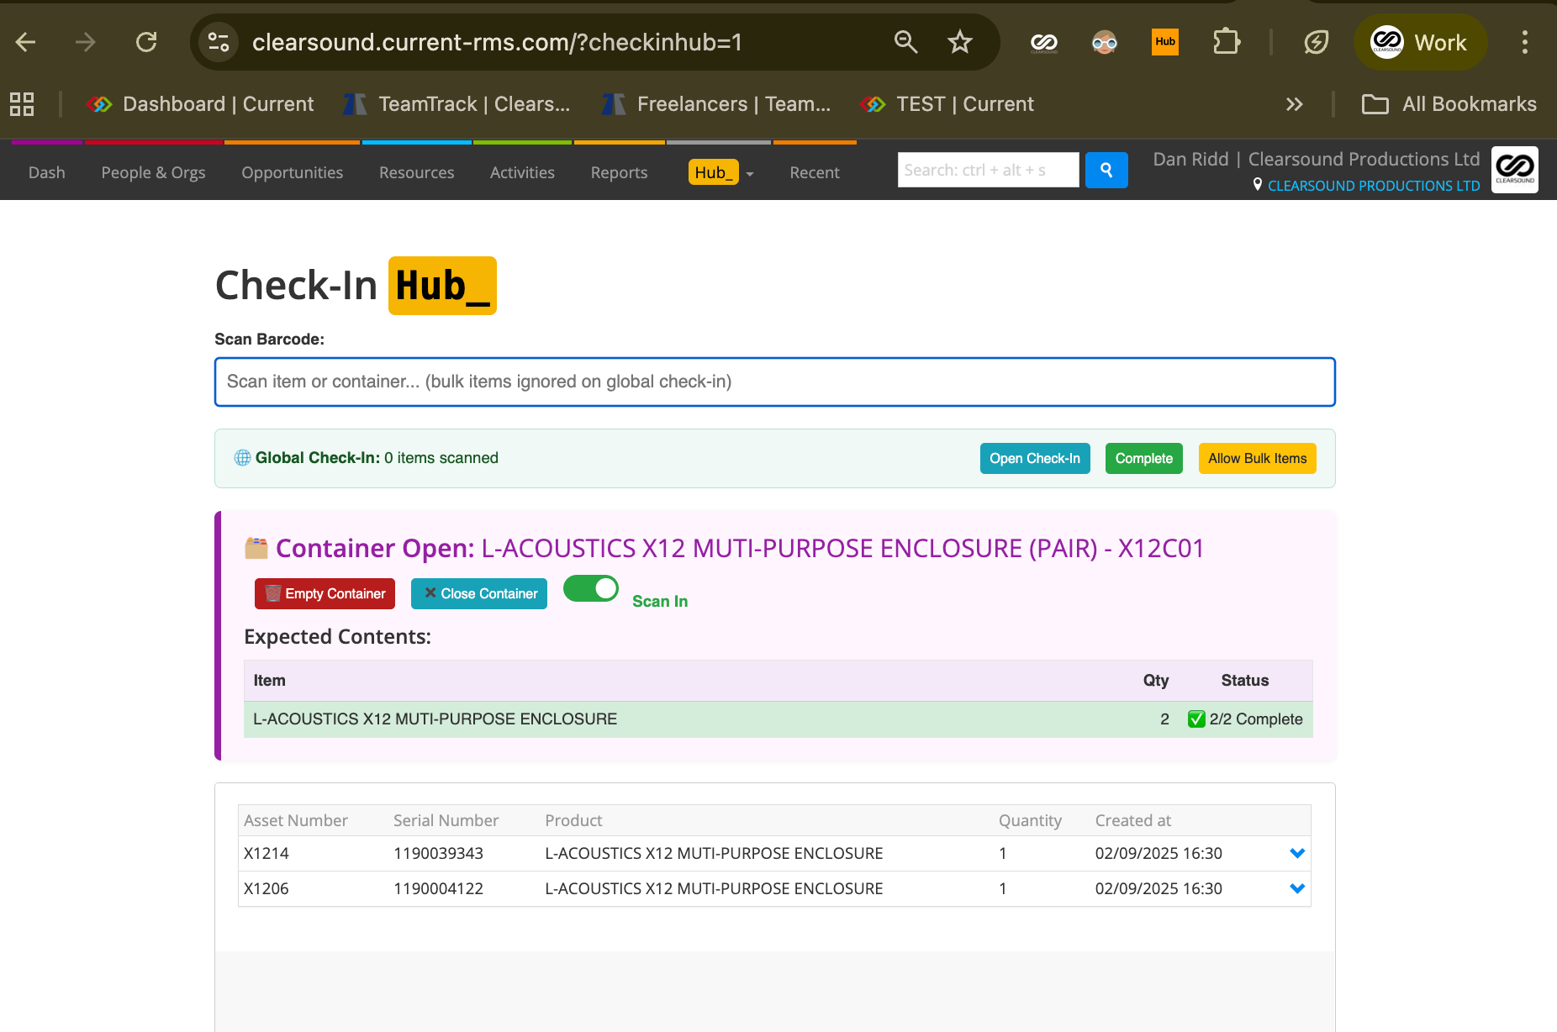Click the Created at column header

1132,820
